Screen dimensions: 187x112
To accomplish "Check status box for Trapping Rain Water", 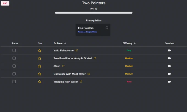I will [14, 82].
